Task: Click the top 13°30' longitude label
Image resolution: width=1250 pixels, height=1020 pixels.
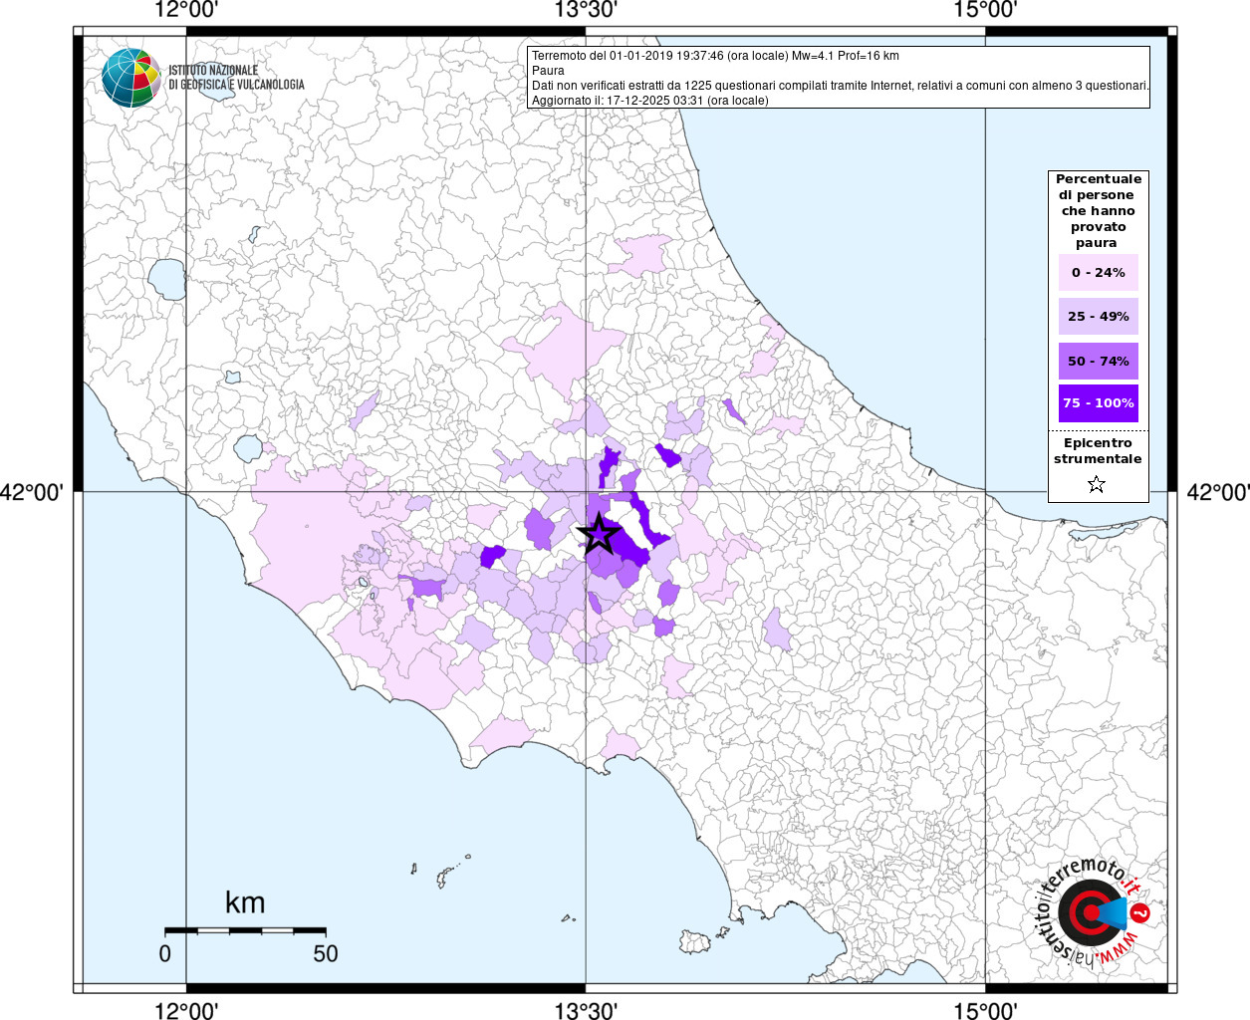Action: (586, 10)
